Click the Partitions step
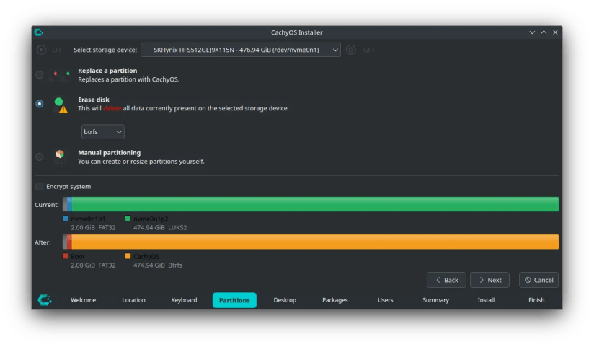The height and width of the screenshot is (347, 594). [x=234, y=300]
